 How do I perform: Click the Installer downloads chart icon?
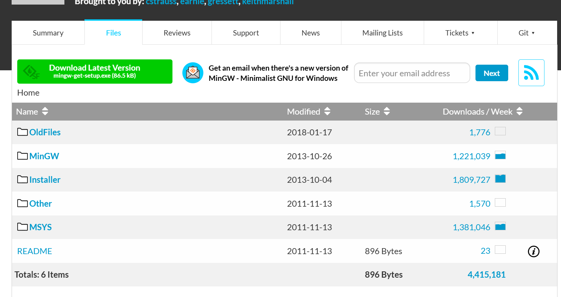tap(500, 179)
